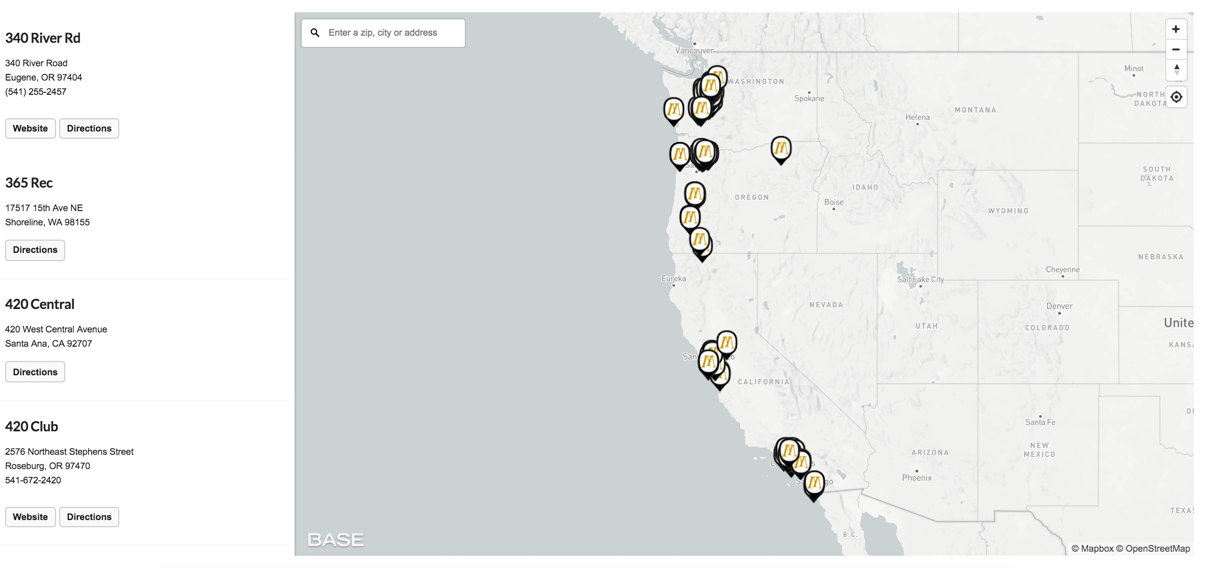1206x568 pixels.
Task: Click address 420 West Central Avenue
Action: click(x=56, y=329)
